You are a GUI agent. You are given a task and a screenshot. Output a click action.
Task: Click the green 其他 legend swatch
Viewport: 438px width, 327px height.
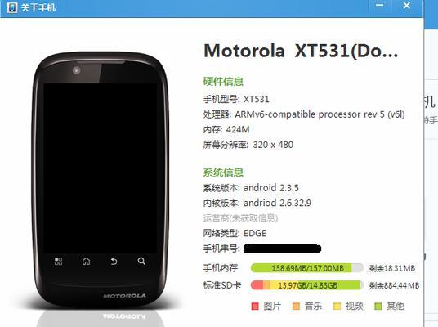[x=378, y=307]
